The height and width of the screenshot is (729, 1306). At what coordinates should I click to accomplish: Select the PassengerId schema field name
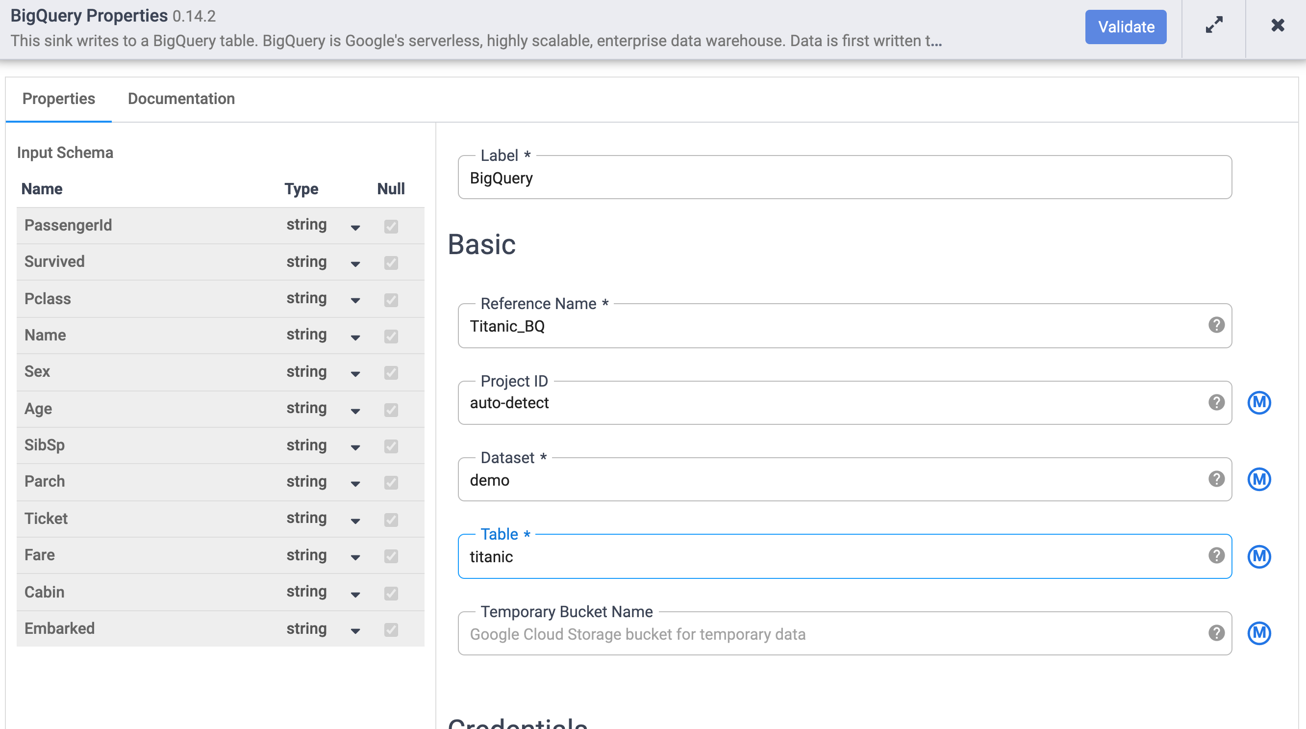click(x=68, y=225)
